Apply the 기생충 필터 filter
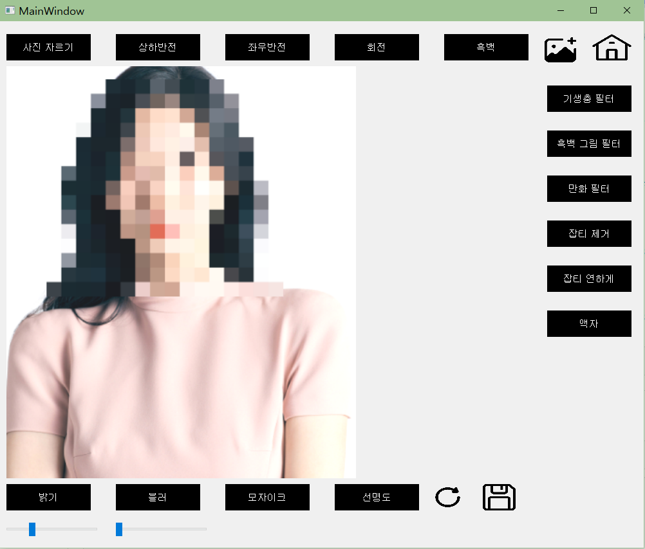This screenshot has height=549, width=645. coord(589,98)
